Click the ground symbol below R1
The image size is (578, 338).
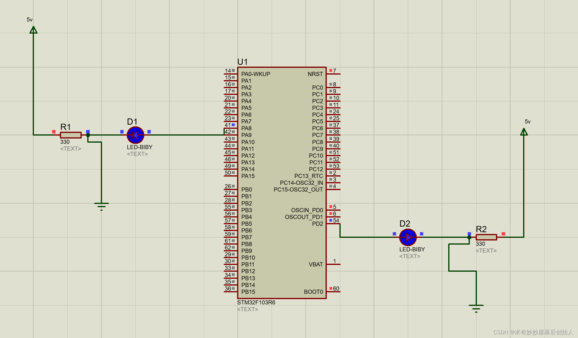click(101, 206)
